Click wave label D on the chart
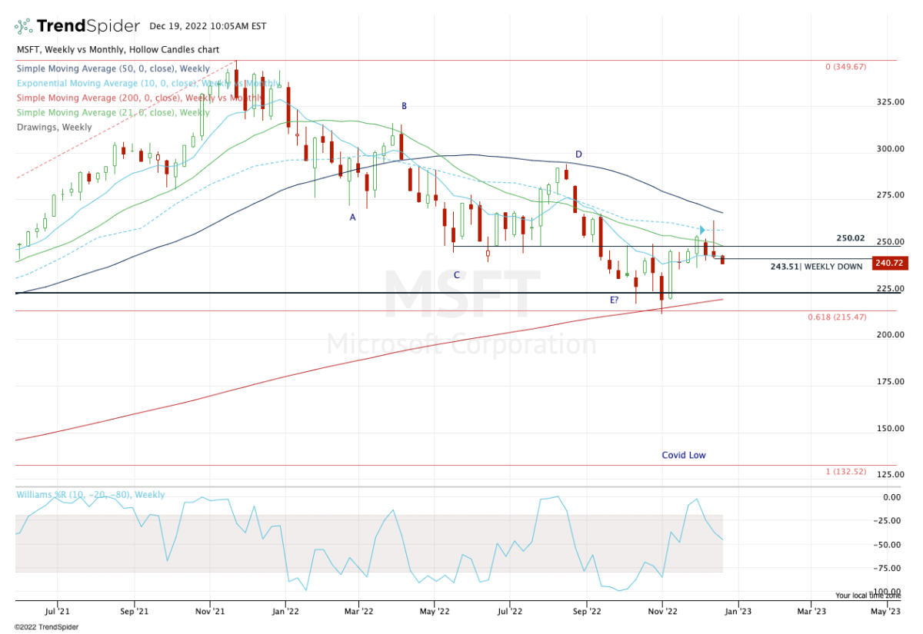The height and width of the screenshot is (634, 923). [578, 154]
